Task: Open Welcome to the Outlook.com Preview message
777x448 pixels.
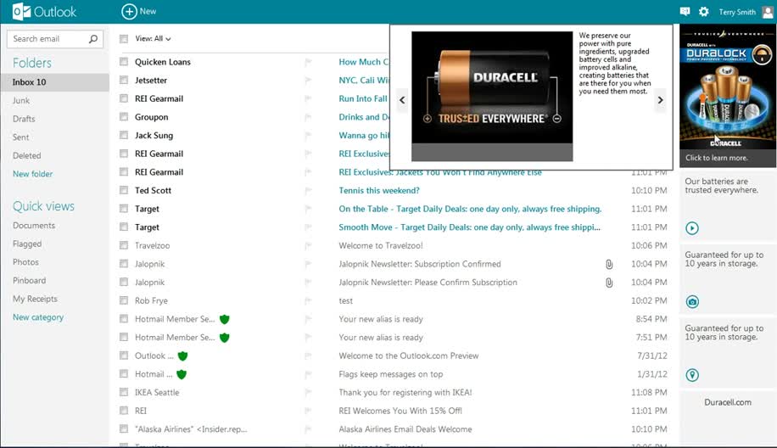Action: (x=409, y=356)
